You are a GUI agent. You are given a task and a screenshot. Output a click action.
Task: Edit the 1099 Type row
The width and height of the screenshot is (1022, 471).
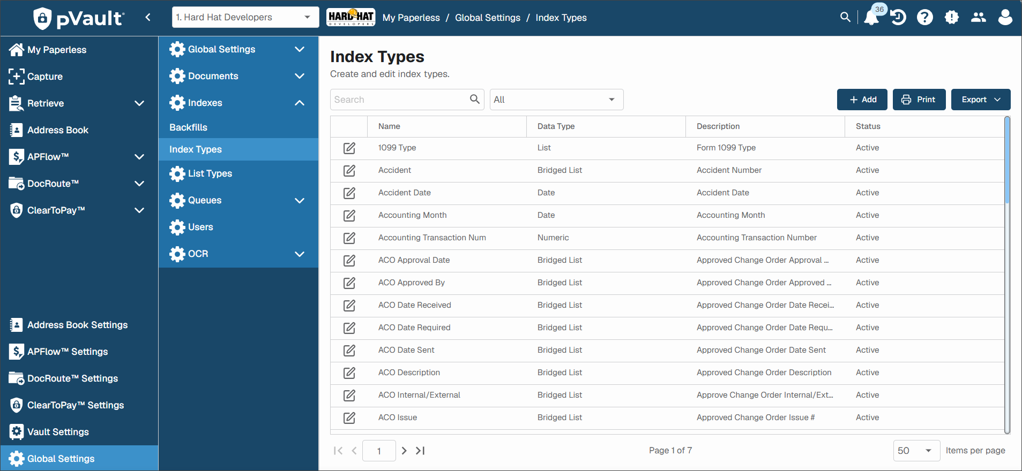click(349, 148)
